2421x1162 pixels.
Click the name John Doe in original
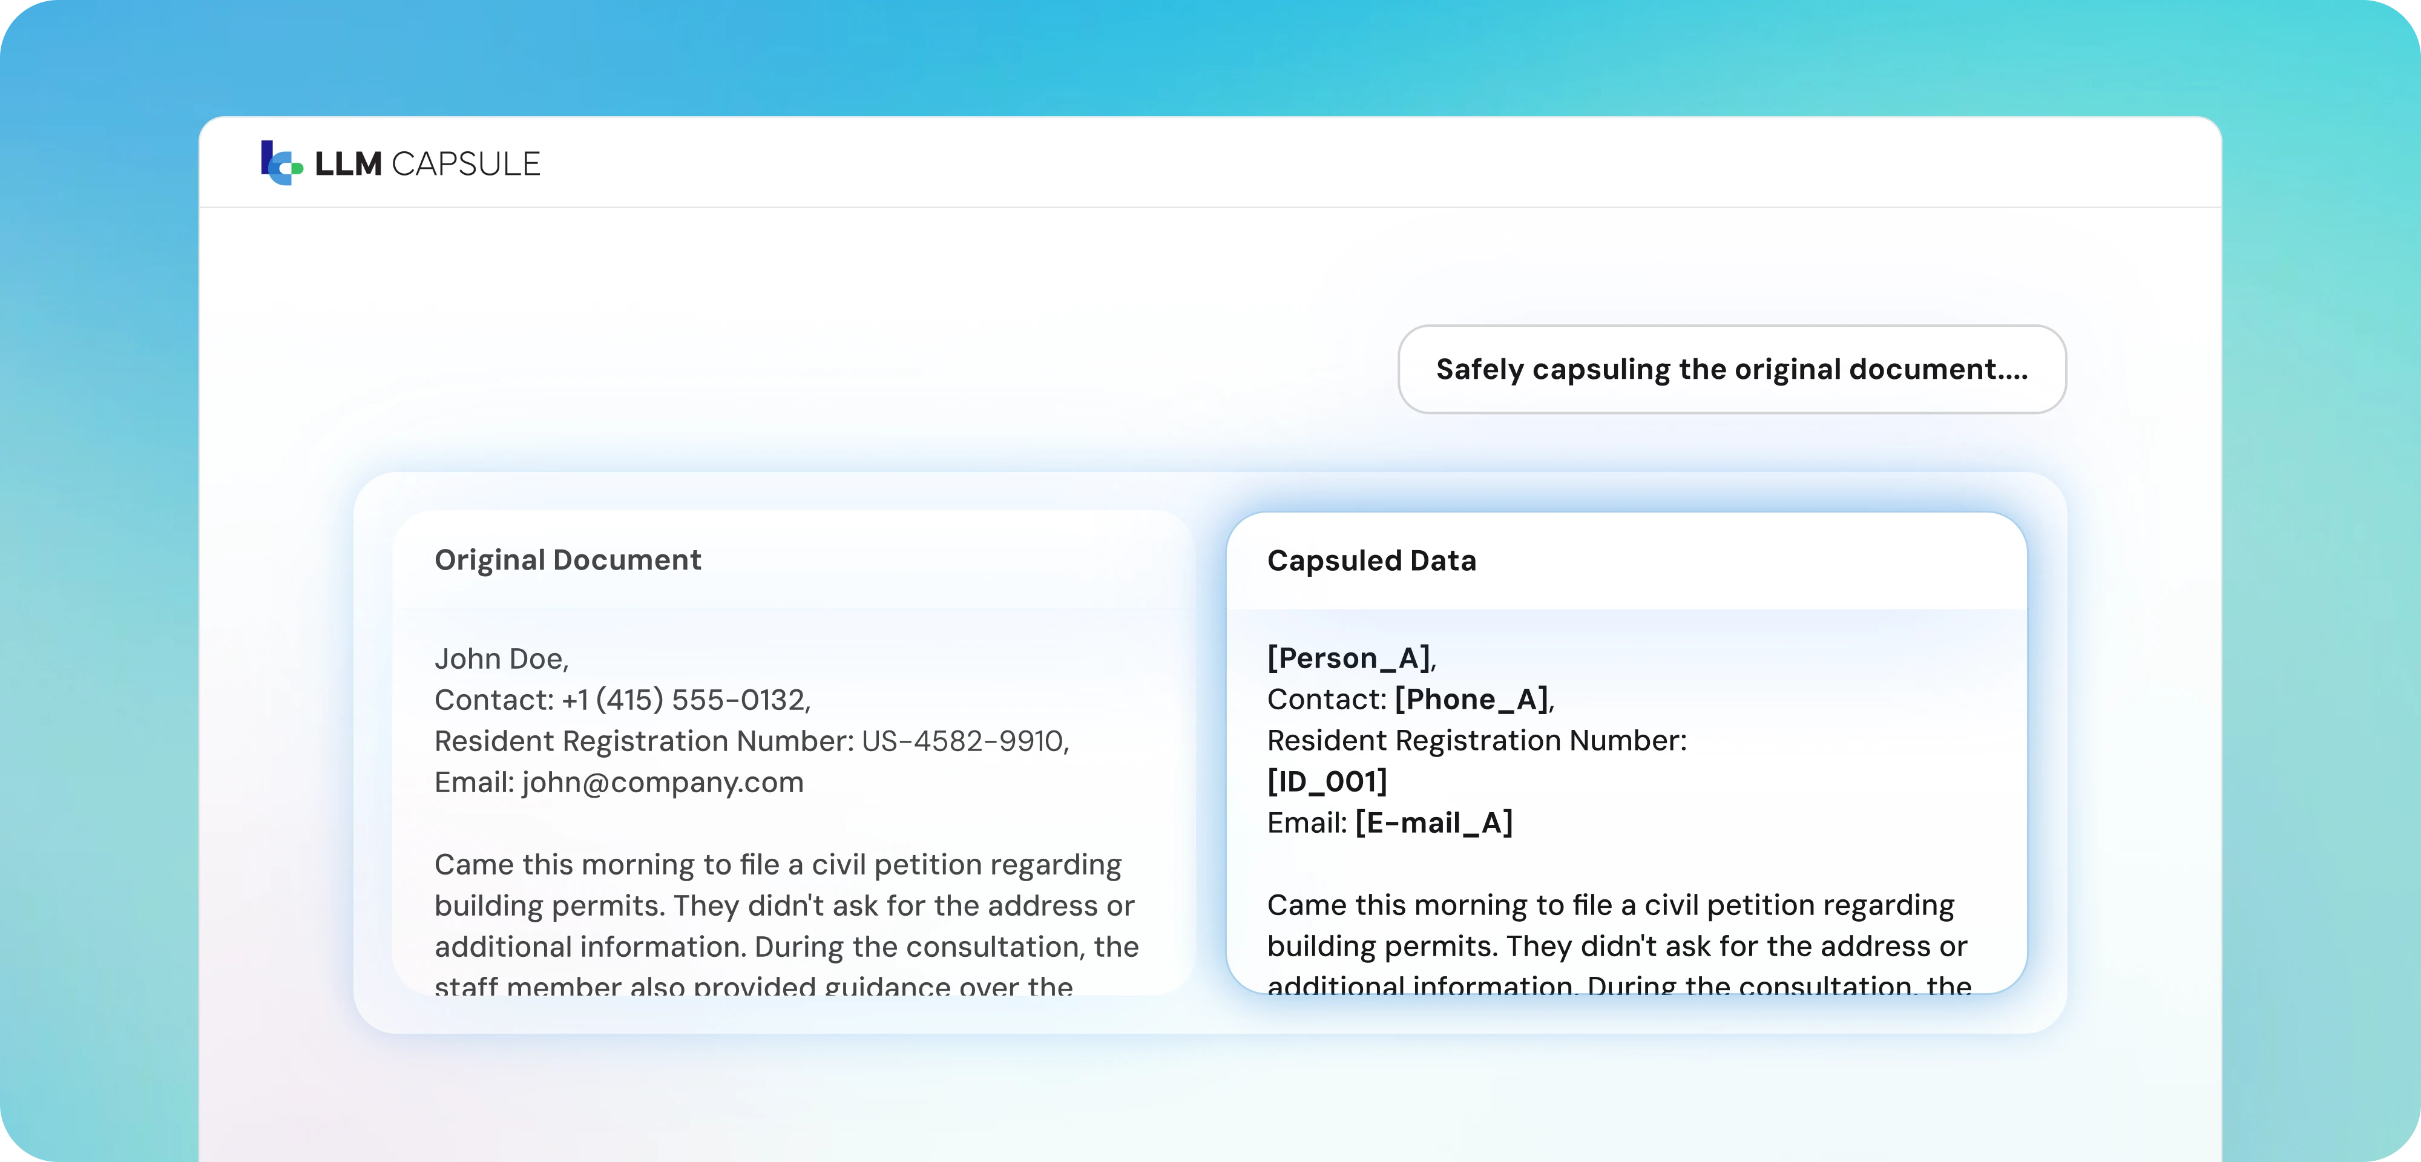click(x=499, y=659)
